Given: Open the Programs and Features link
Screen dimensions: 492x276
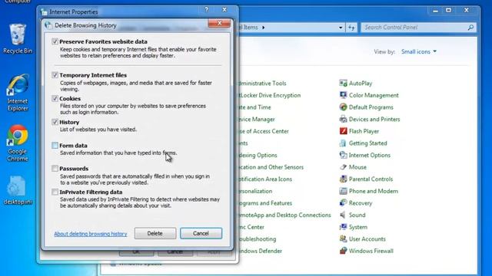Looking at the screenshot, I should click(x=265, y=203).
